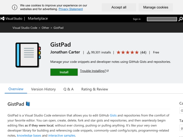Accept all cookies
Viewport: 183px width, 137px height.
[x=119, y=7]
